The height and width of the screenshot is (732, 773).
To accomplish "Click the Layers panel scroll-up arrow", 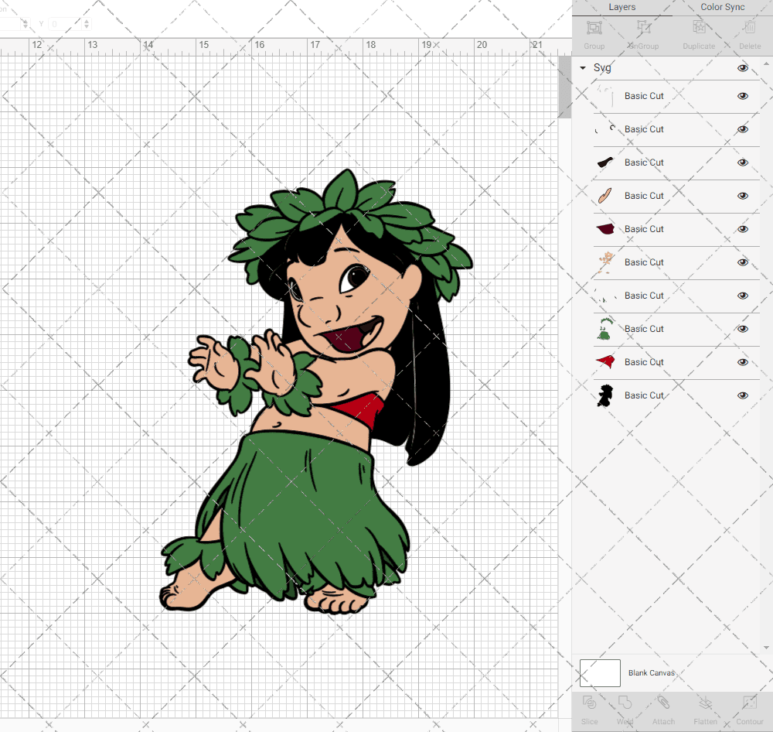I will pyautogui.click(x=765, y=63).
